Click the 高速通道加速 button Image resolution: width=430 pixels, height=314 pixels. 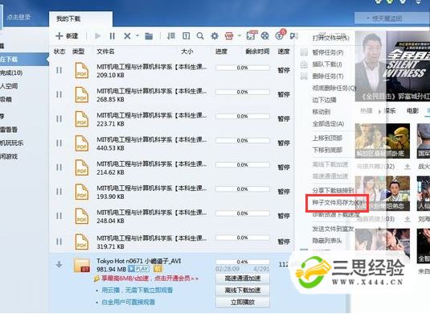point(243,279)
